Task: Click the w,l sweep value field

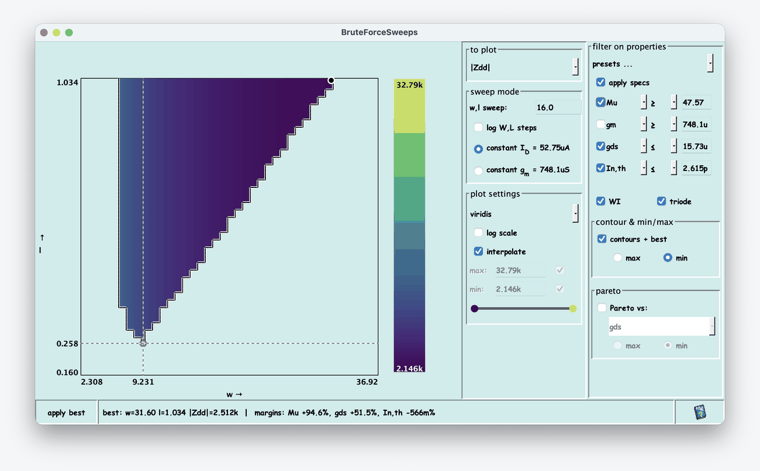Action: pos(558,107)
